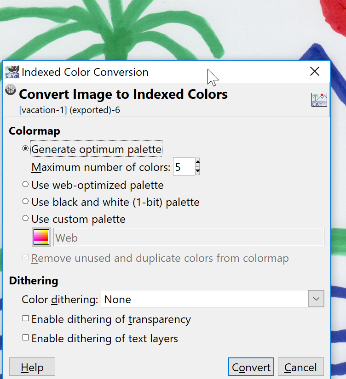Open the custom palette chooser color button
The height and width of the screenshot is (379, 346).
pos(41,238)
